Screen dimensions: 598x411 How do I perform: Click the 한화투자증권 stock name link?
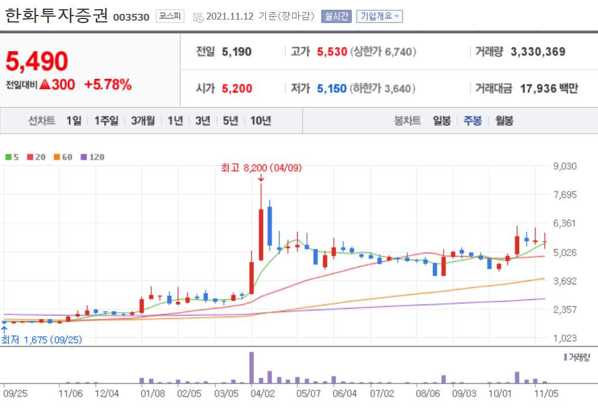[55, 16]
